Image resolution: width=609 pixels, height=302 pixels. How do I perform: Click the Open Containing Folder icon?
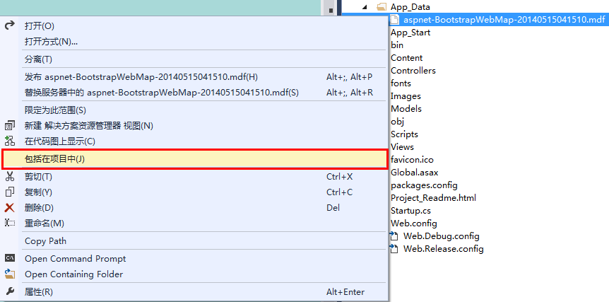(10, 274)
